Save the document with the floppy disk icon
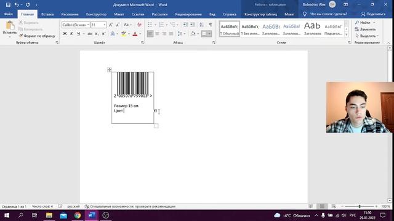394x221 pixels. point(8,5)
